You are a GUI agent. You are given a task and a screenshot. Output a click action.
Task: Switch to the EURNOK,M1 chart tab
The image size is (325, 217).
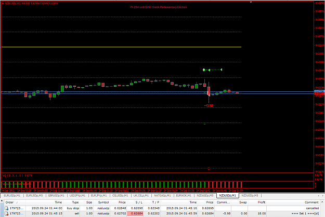pyautogui.click(x=184, y=196)
